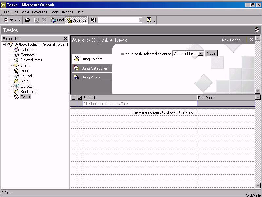Click the Find toolbar button
The height and width of the screenshot is (197, 262).
click(x=58, y=20)
